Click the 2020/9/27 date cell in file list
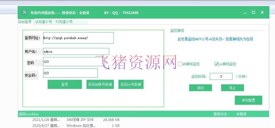275x128 pixels. click(x=46, y=125)
